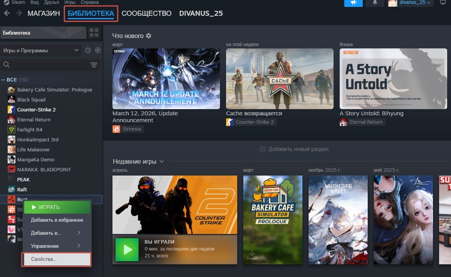
Task: Open DIVANUS_25 profile tab
Action: [201, 13]
